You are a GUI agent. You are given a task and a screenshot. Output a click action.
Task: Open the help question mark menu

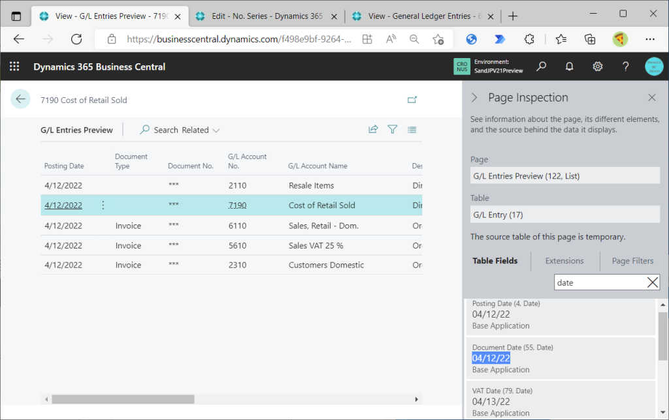625,67
